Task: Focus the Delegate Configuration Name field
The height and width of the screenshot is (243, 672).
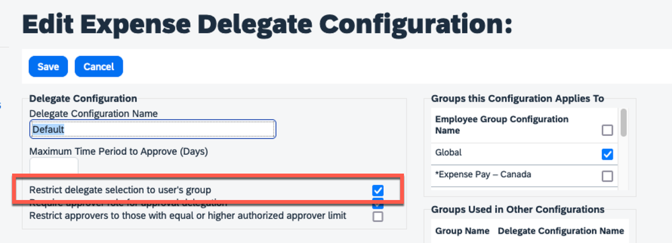Action: (x=153, y=129)
